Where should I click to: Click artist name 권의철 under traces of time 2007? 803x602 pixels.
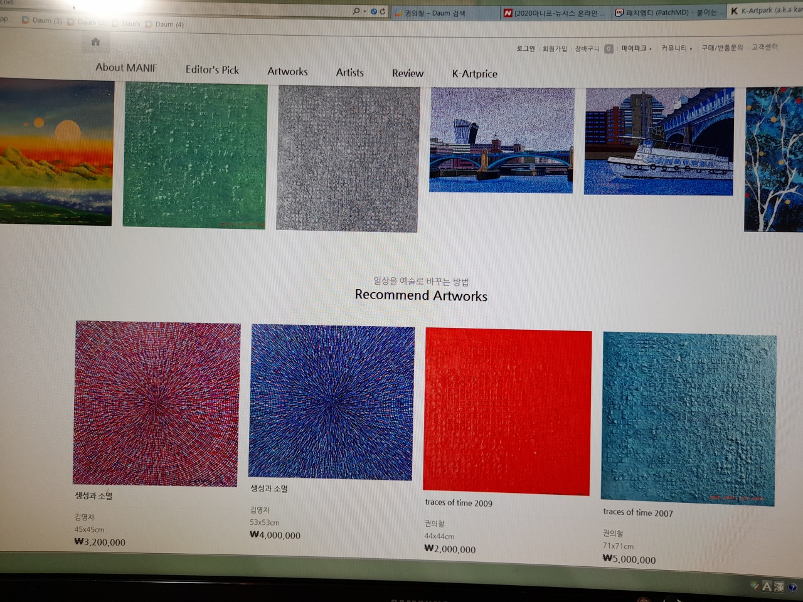(613, 533)
